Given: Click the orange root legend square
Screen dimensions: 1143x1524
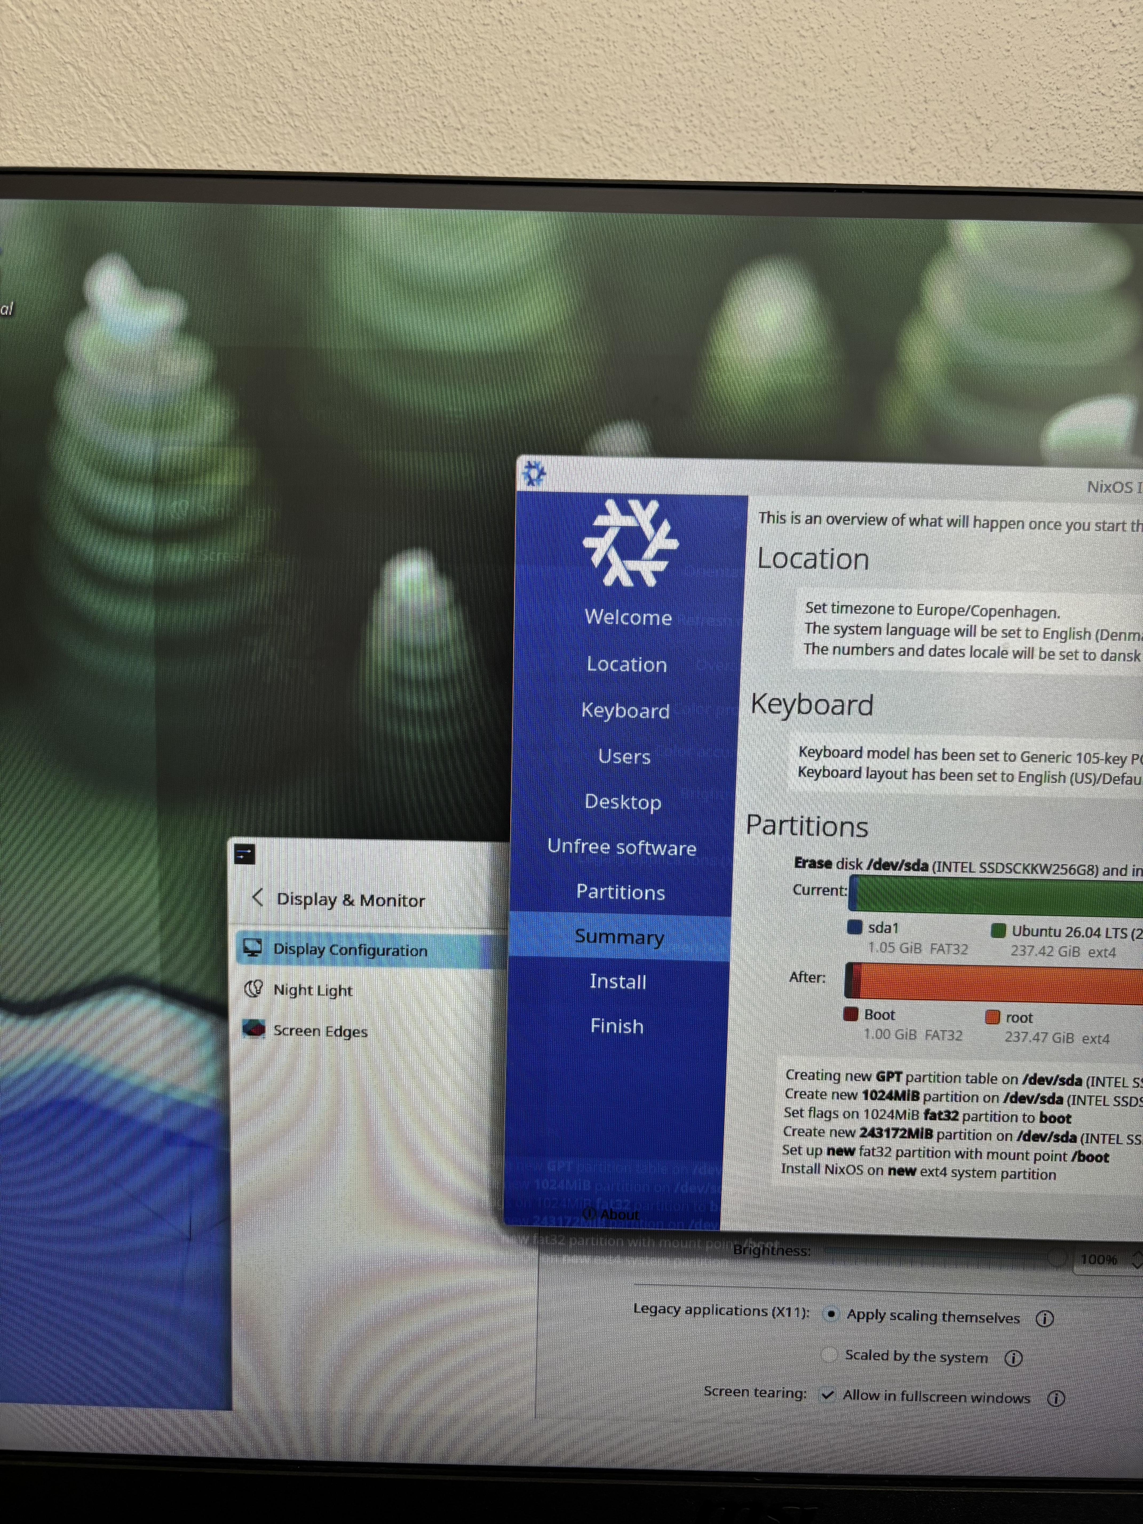Looking at the screenshot, I should 992,1017.
